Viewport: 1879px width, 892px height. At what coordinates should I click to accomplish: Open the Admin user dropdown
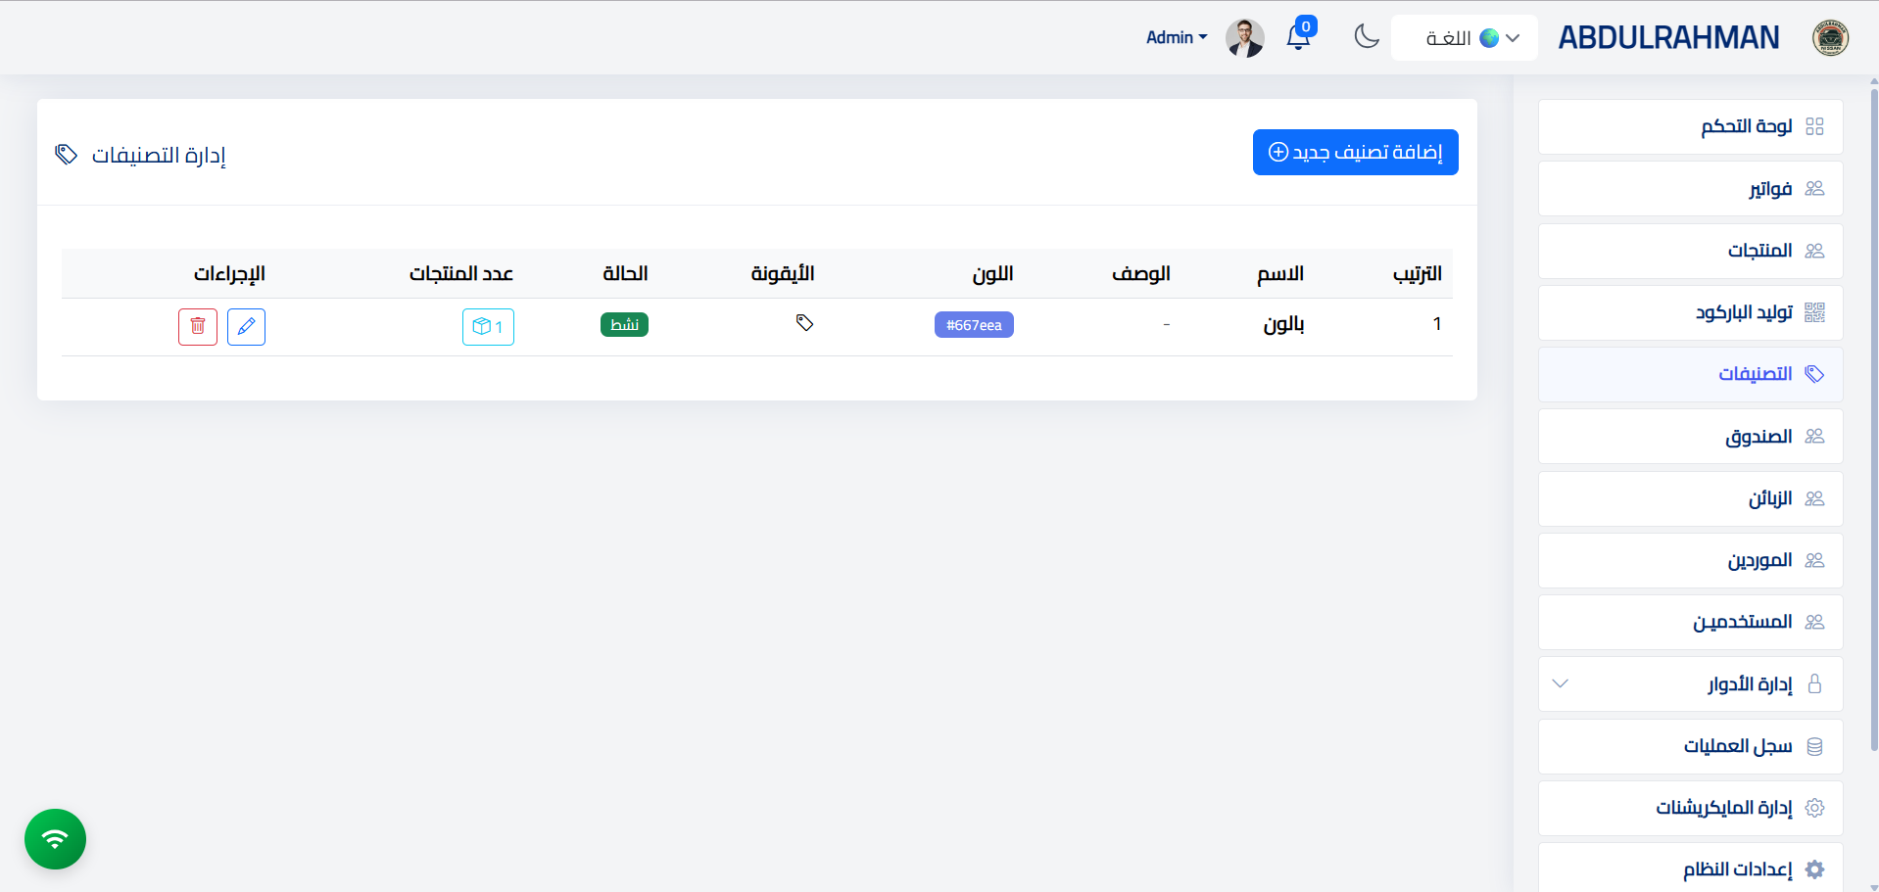tap(1176, 37)
